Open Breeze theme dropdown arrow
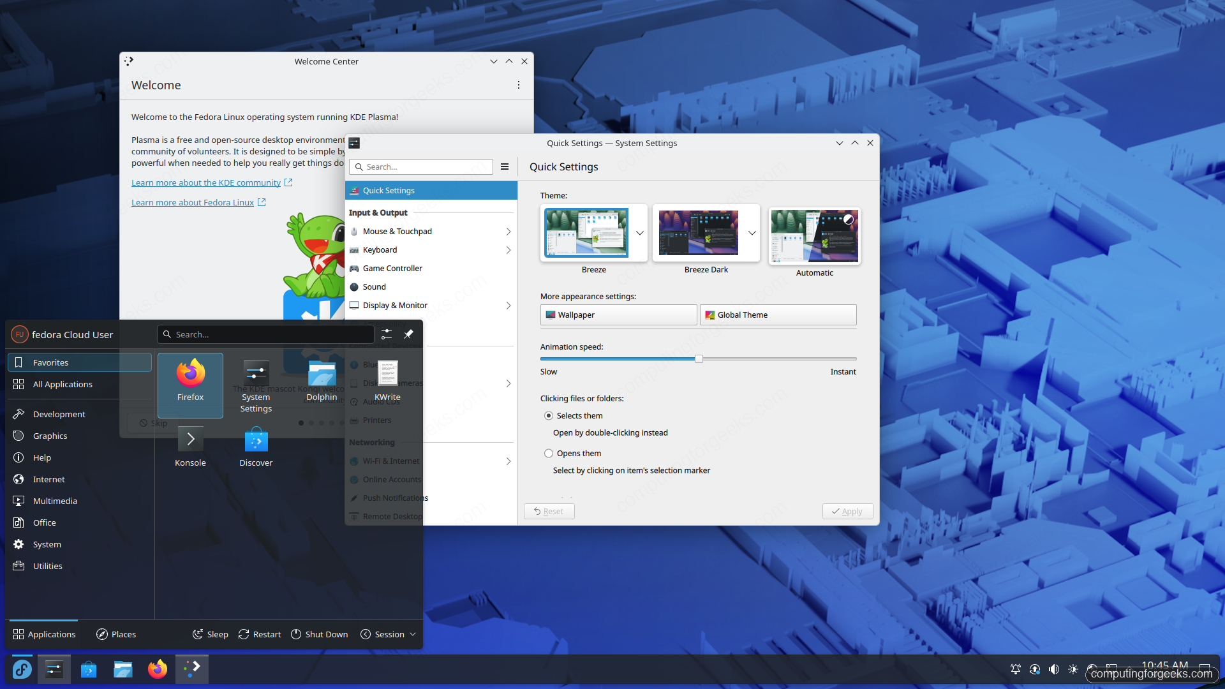 pos(640,233)
